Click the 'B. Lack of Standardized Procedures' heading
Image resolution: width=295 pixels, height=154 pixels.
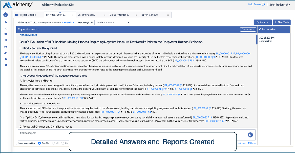coord(40,103)
